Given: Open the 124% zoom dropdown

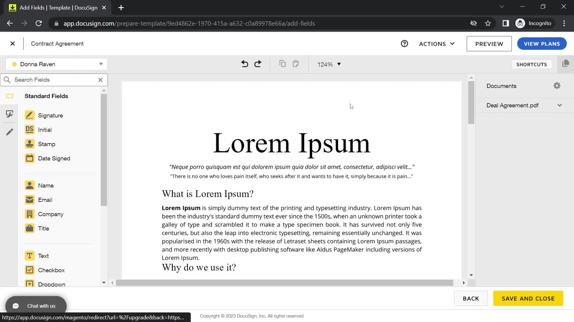Looking at the screenshot, I should 329,64.
